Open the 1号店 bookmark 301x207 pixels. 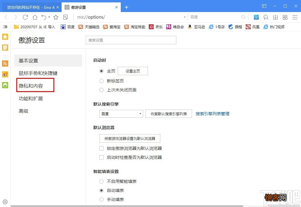(216, 27)
